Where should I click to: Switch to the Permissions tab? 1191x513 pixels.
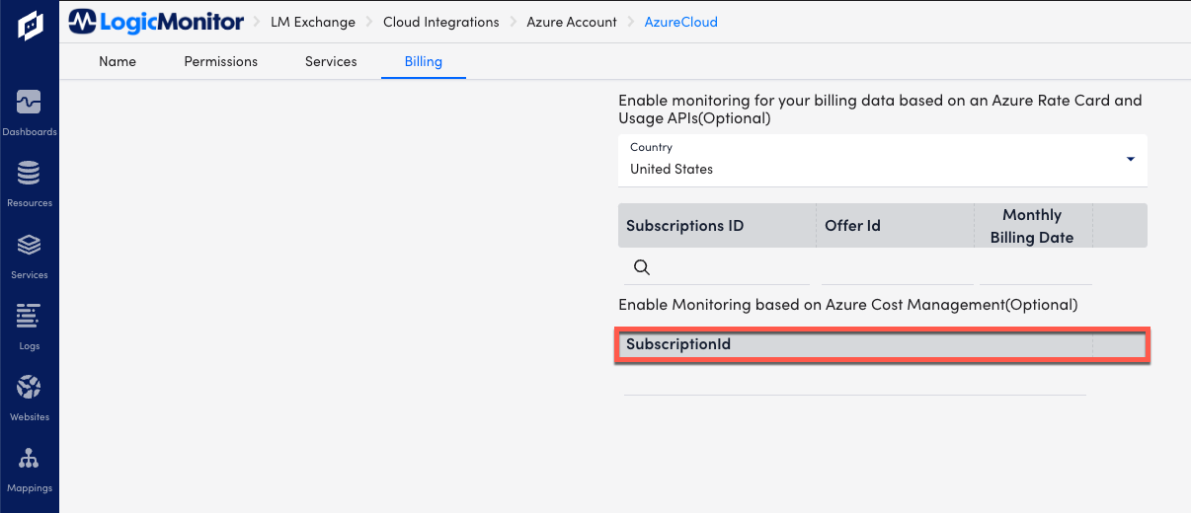[221, 61]
